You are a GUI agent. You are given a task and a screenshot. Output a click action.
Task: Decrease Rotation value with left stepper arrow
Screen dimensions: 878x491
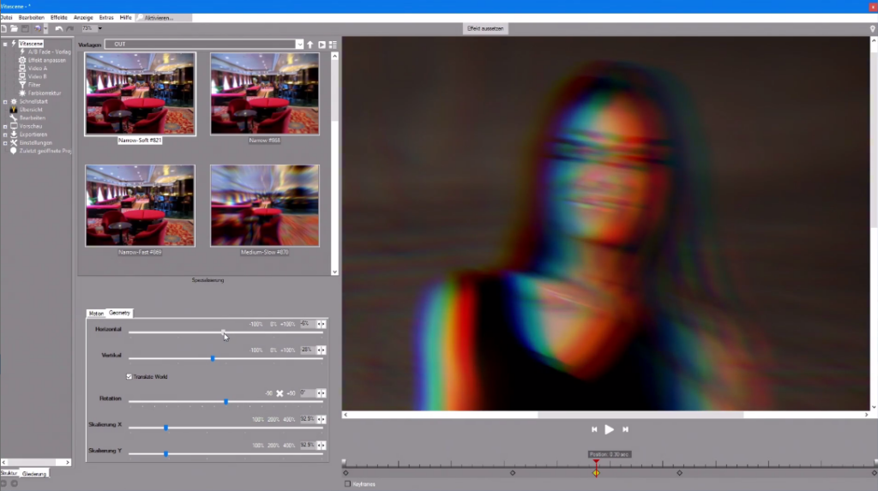coord(319,393)
